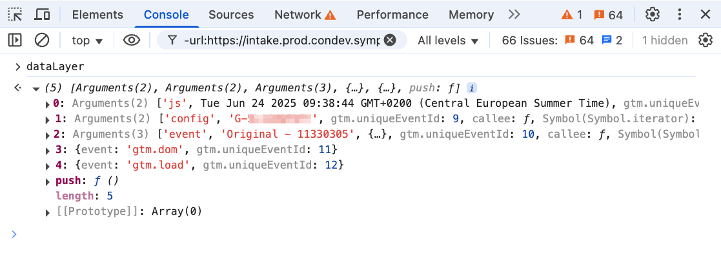This screenshot has width=721, height=260.
Task: Open the DevTools kebab menu
Action: 680,14
